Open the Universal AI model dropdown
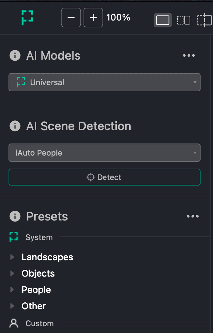Screen dimensions: 213x333 coord(104,82)
